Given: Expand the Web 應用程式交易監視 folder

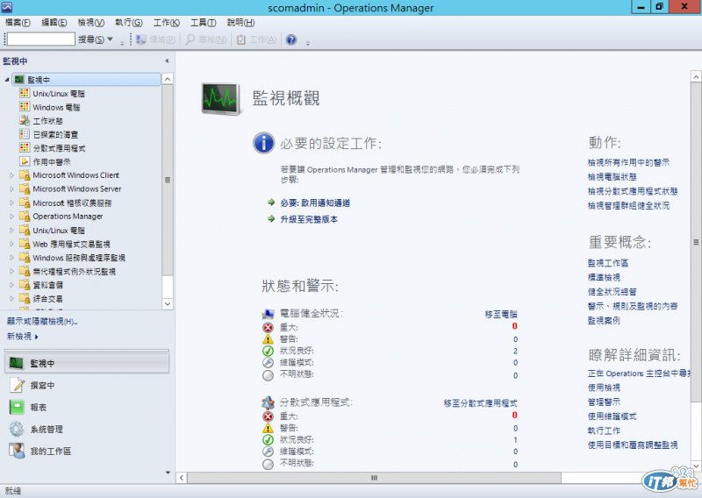Looking at the screenshot, I should pos(12,244).
